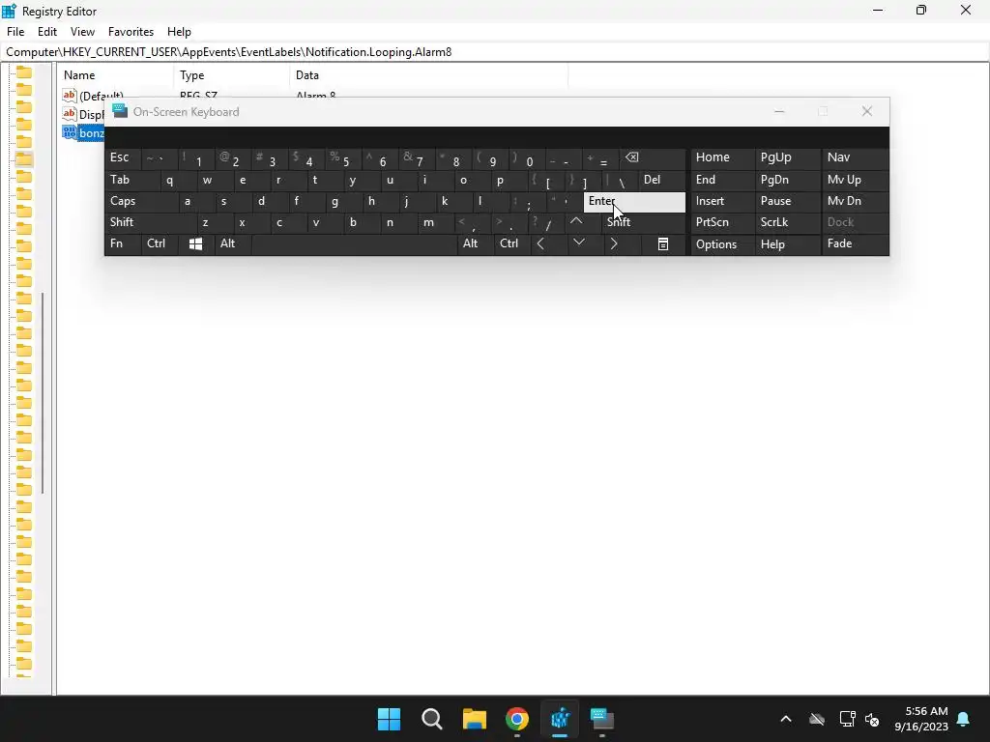
Task: Sort by the Name column header
Action: (x=115, y=75)
